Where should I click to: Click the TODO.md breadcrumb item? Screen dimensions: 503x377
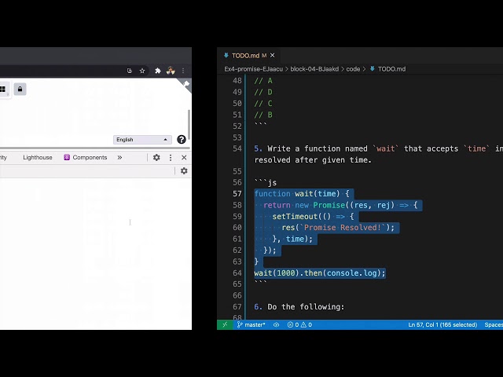coord(387,69)
